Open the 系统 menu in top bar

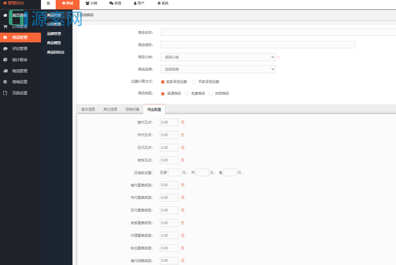162,3
